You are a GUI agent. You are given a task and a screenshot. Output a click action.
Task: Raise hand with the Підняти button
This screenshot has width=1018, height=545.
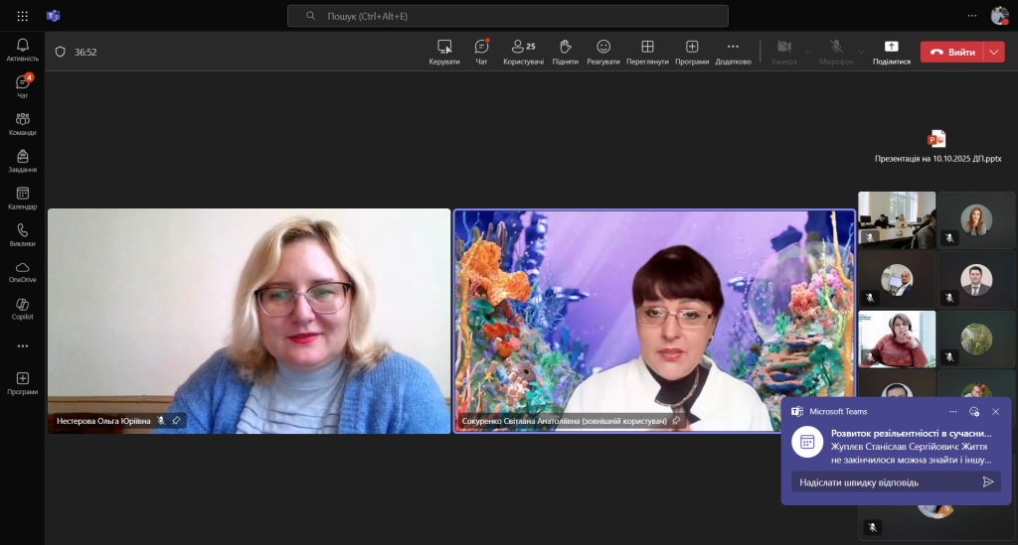565,52
